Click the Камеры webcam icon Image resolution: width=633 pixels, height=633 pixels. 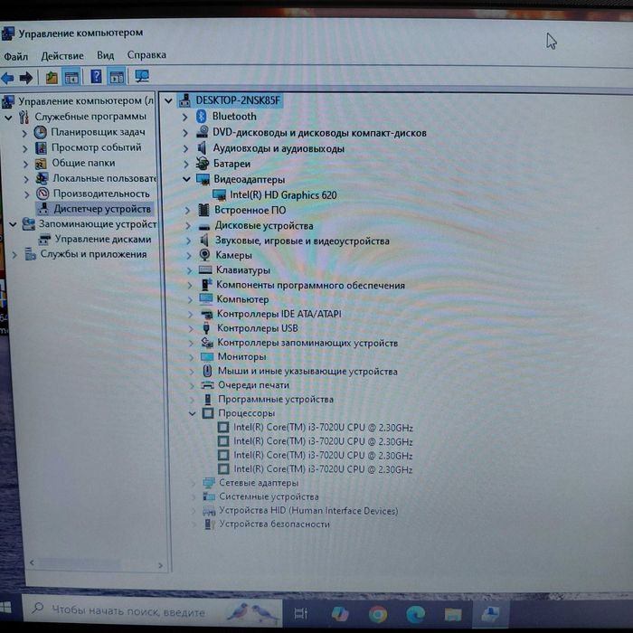tap(204, 255)
